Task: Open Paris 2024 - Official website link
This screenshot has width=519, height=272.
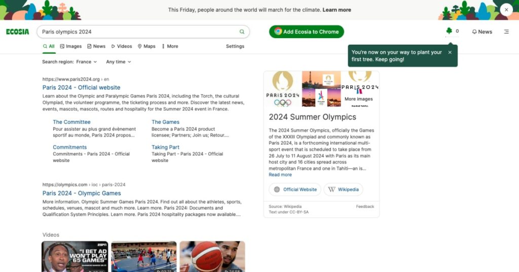Action: point(81,87)
